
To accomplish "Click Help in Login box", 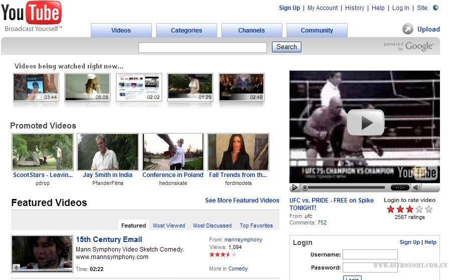I will pos(430,242).
